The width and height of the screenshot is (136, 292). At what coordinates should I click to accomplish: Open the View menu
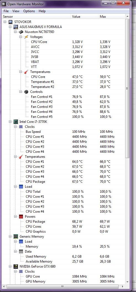(16, 11)
